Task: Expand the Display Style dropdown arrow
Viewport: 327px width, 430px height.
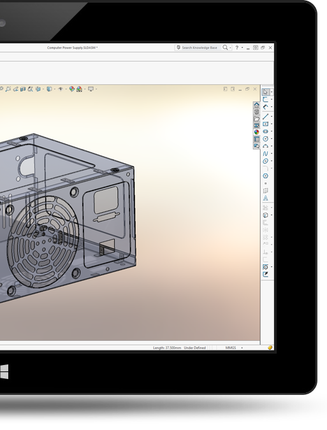Action: point(55,89)
